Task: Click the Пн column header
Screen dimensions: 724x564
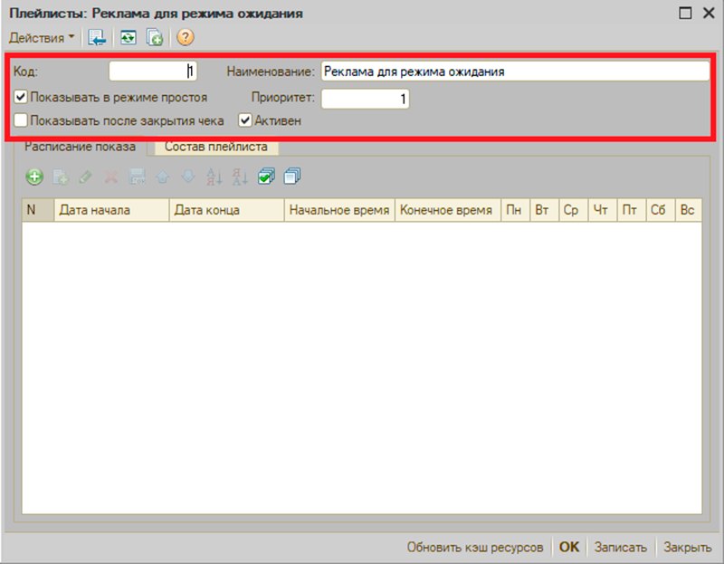Action: coord(515,210)
